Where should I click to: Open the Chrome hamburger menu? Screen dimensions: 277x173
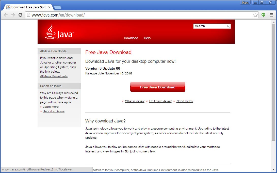tap(271, 15)
